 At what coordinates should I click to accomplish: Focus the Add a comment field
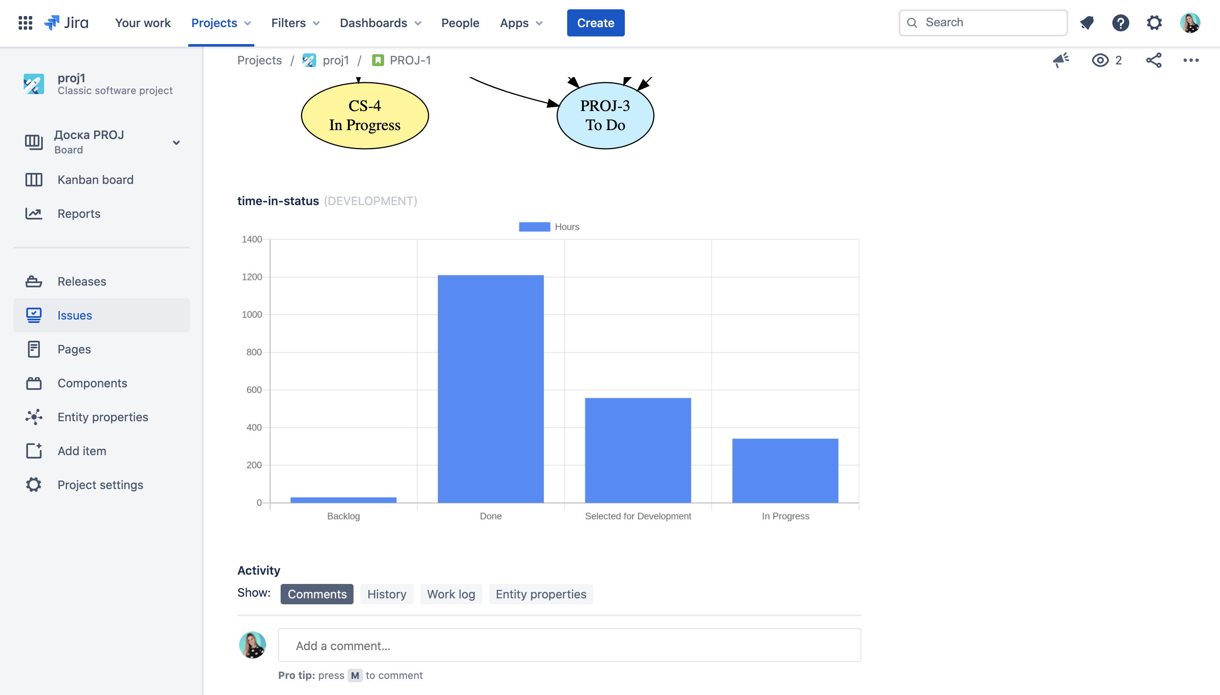click(x=569, y=645)
